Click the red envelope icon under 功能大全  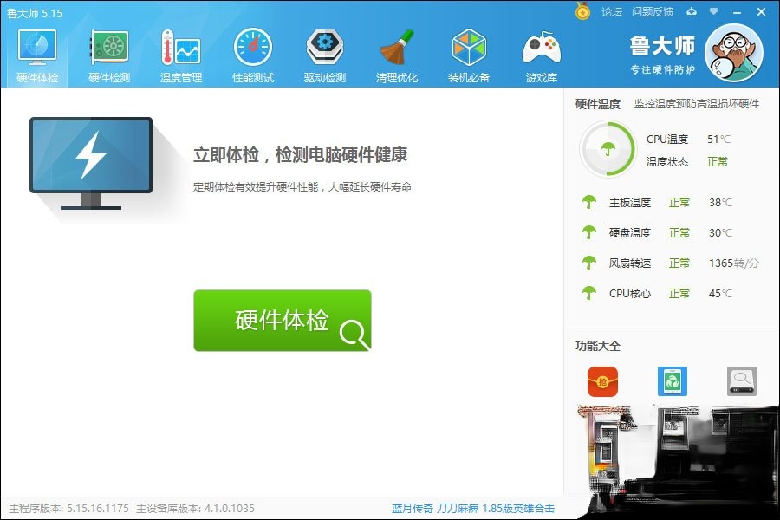(603, 381)
